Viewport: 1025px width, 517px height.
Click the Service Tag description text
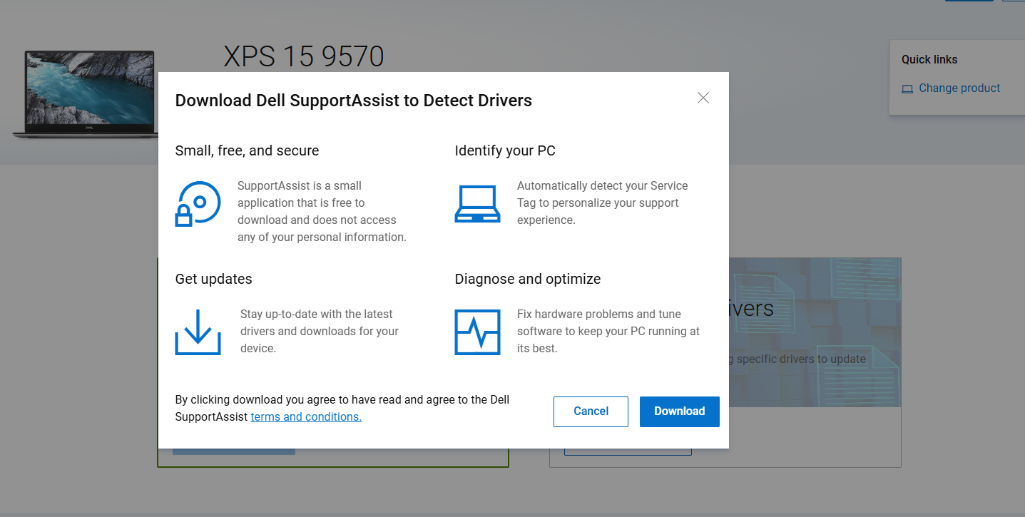coord(602,203)
